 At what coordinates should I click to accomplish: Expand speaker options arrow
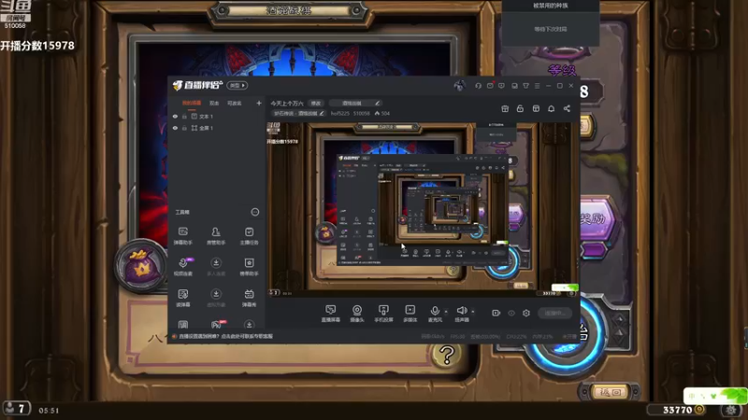[473, 312]
